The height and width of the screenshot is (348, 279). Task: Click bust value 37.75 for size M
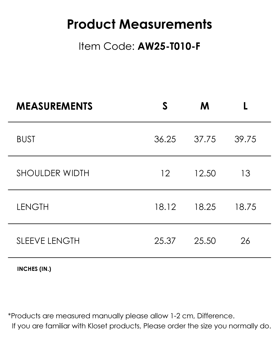pyautogui.click(x=205, y=139)
